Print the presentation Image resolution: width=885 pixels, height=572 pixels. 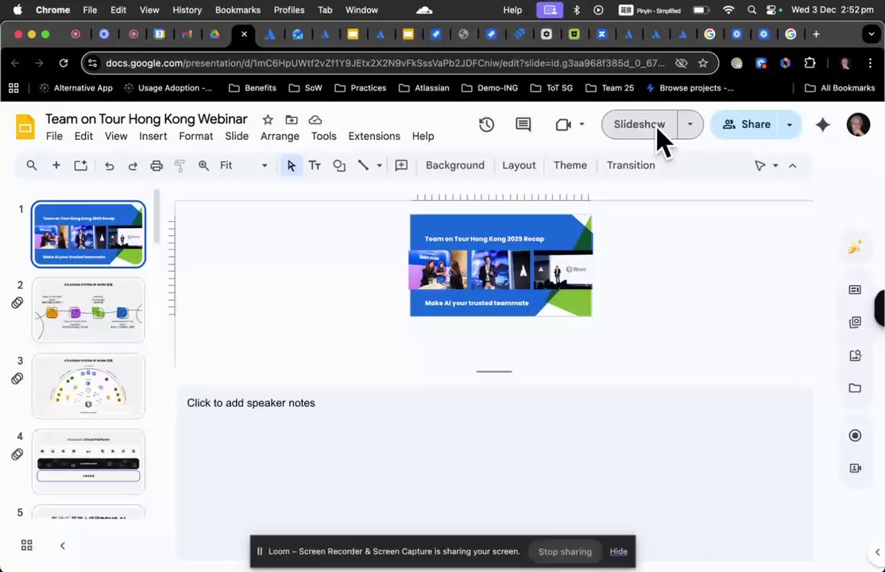(157, 165)
